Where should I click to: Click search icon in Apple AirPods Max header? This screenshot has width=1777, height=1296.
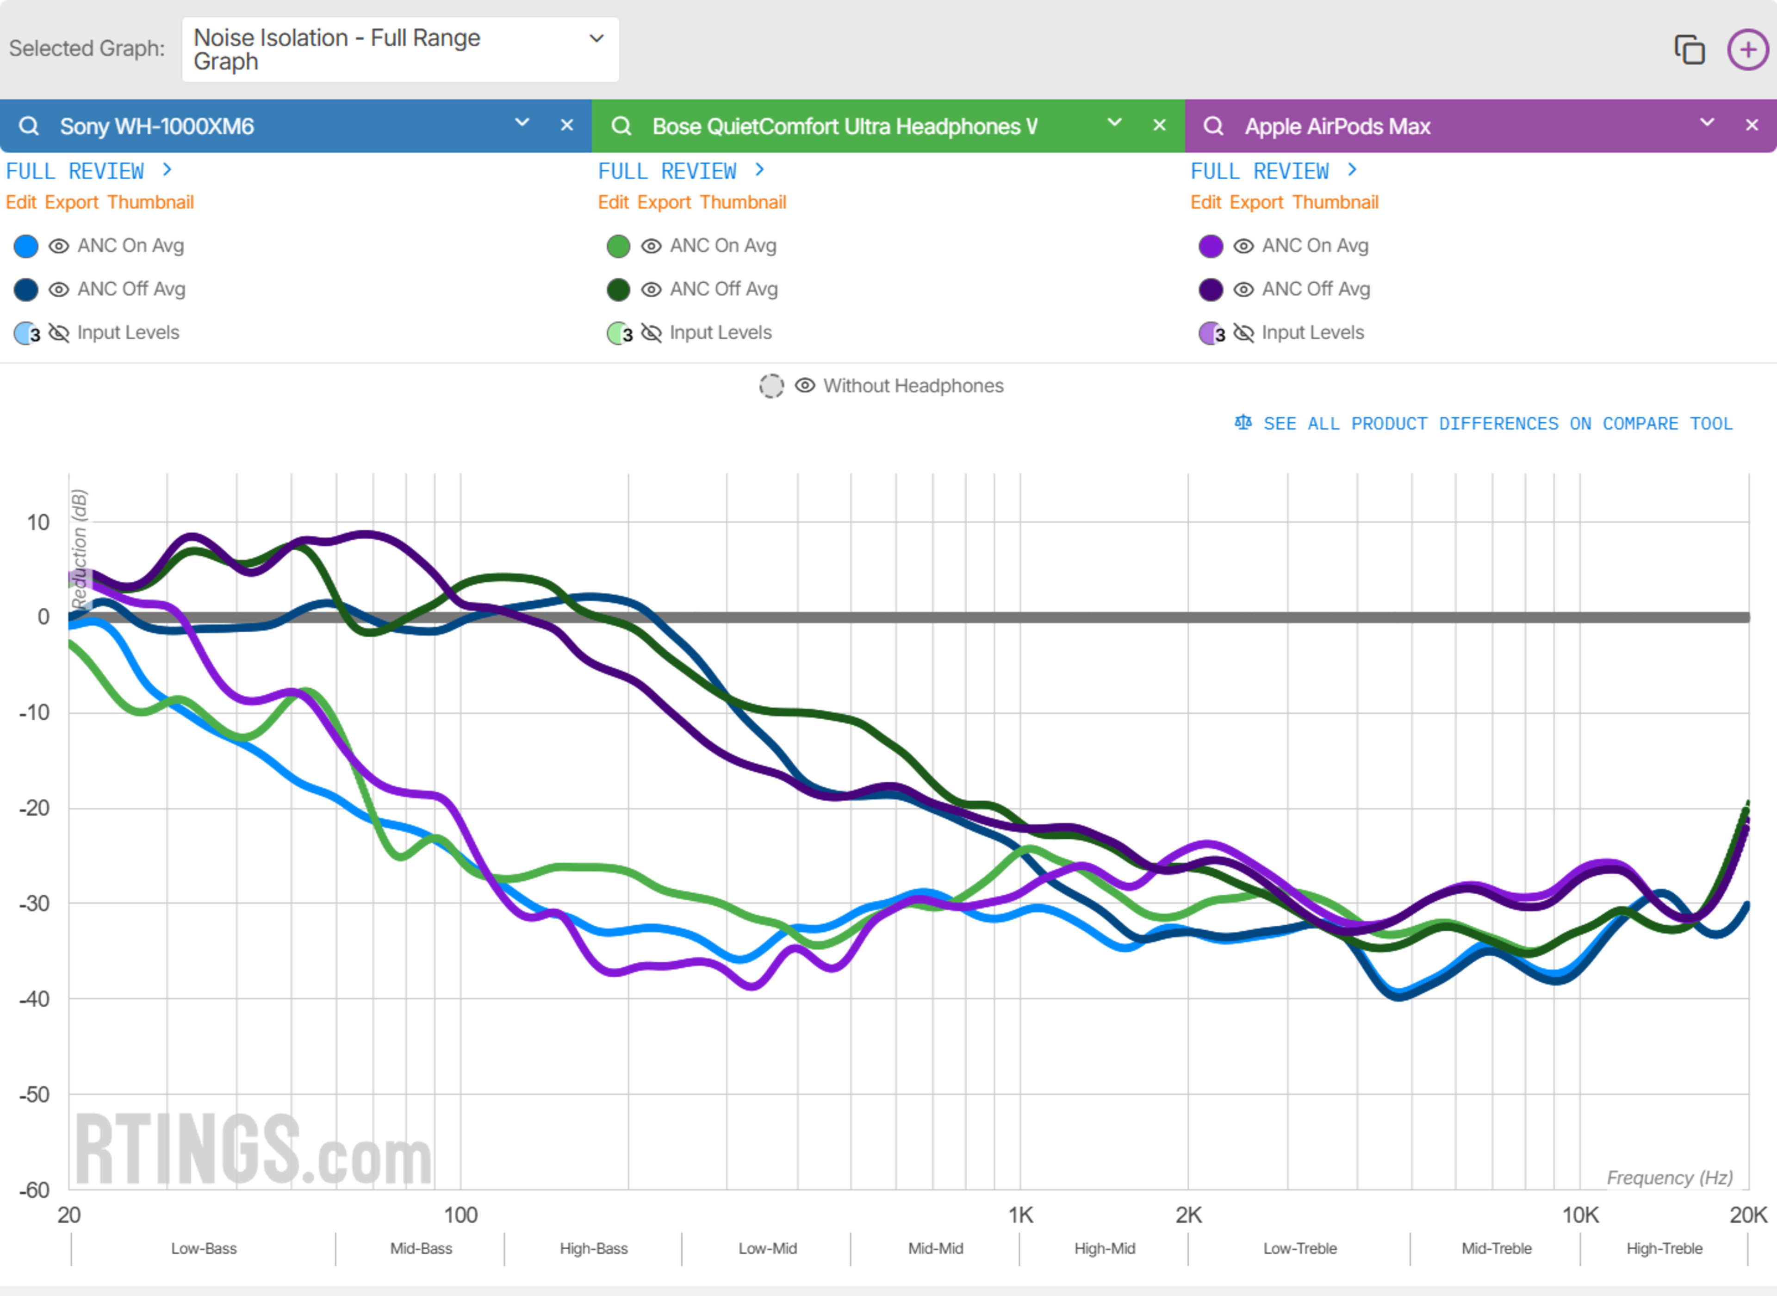click(x=1213, y=125)
